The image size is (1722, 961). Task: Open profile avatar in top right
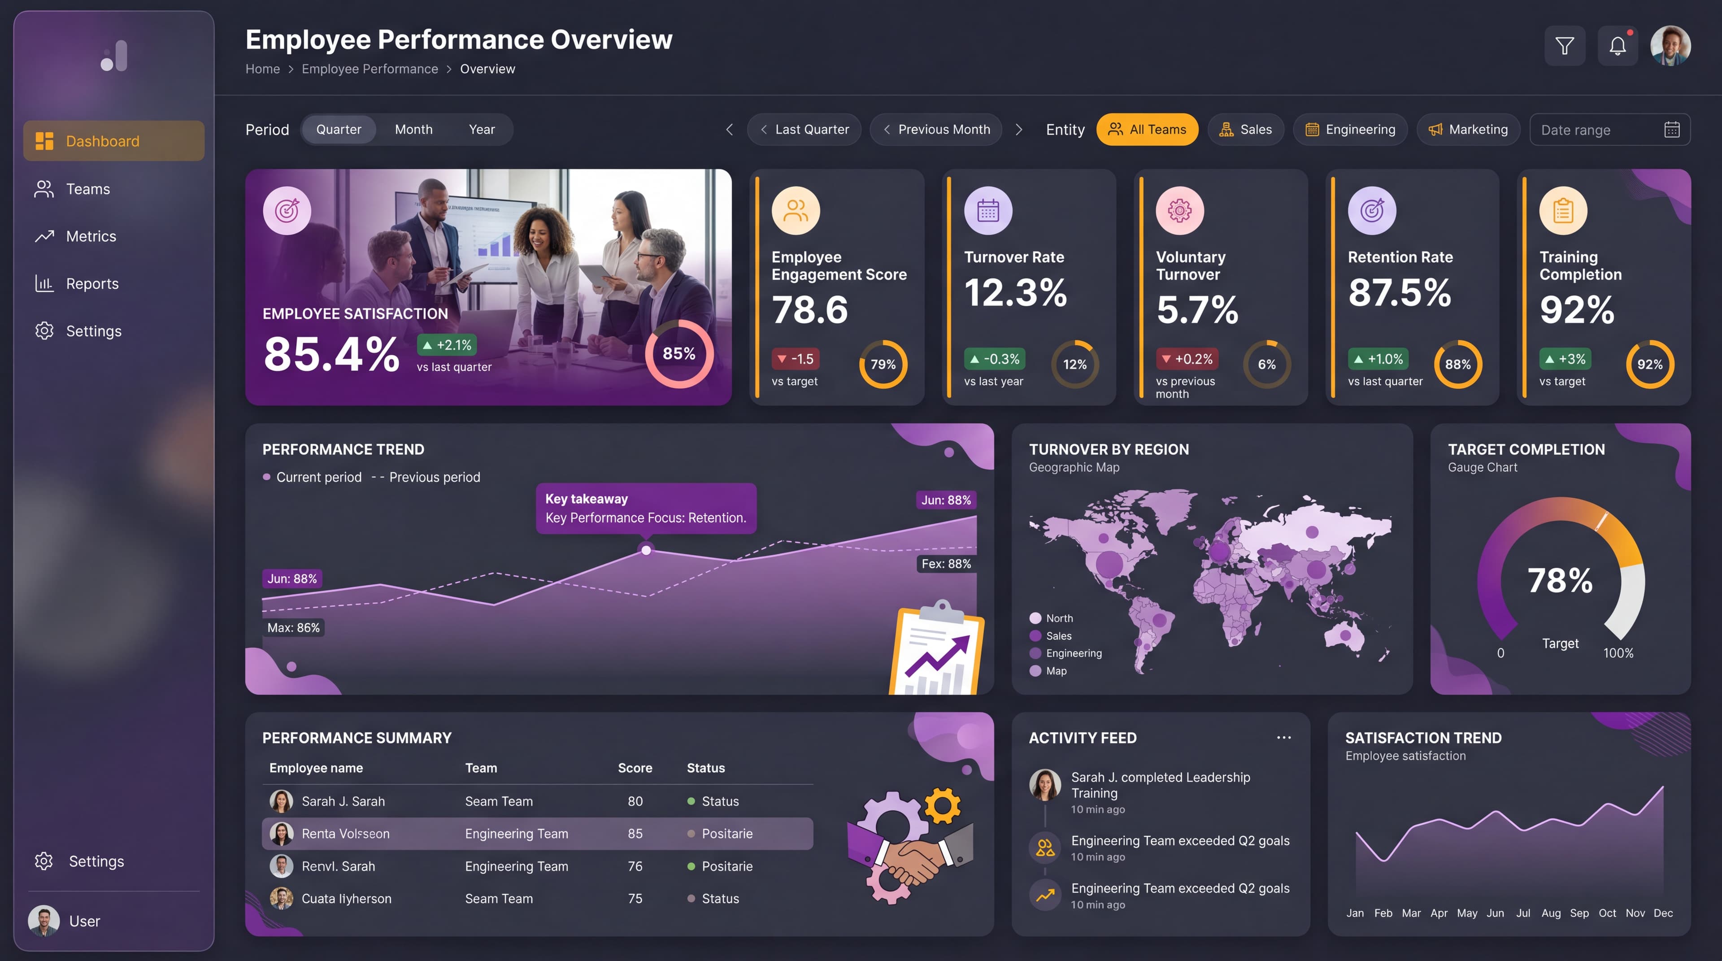[1670, 45]
